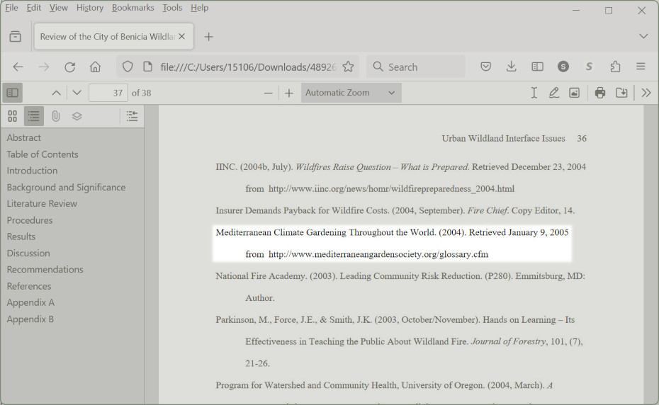
Task: Show page thumbnails view in sidebar
Action: click(12, 116)
